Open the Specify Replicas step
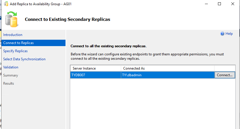Image resolution: width=240 pixels, height=129 pixels. (15, 51)
